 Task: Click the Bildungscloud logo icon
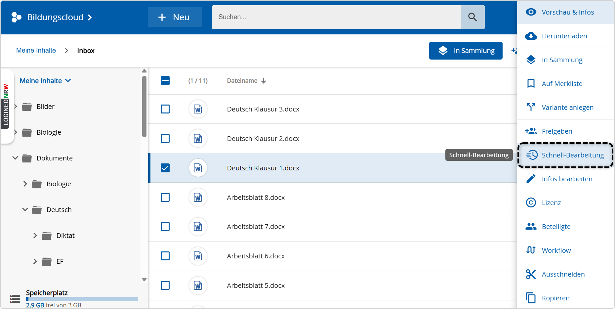[16, 17]
